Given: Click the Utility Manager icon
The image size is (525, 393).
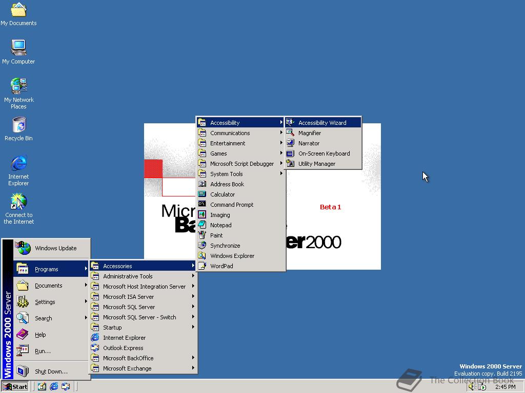Looking at the screenshot, I should pos(290,163).
